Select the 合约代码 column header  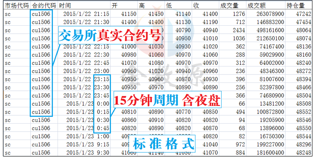pyautogui.click(x=44, y=5)
